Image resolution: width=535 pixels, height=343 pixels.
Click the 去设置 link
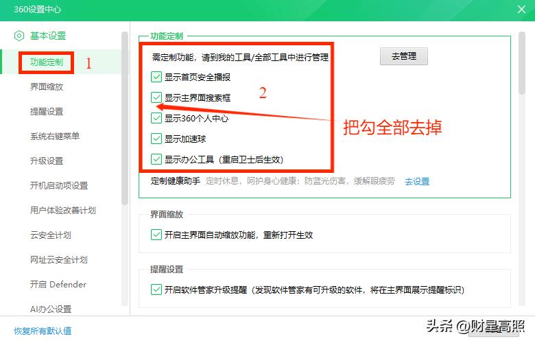coord(417,181)
